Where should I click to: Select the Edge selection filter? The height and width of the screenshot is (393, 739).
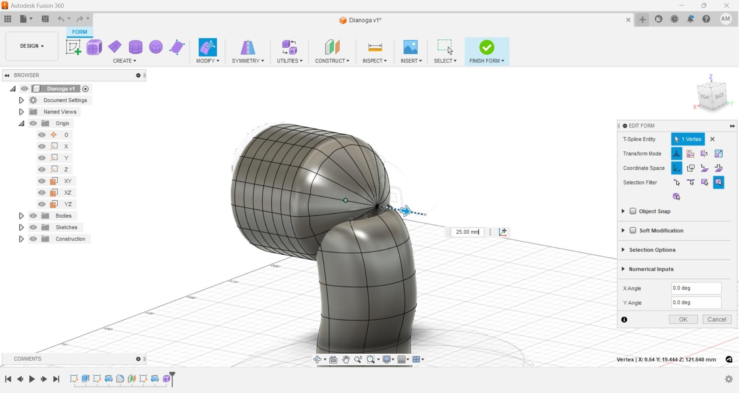[x=691, y=182]
